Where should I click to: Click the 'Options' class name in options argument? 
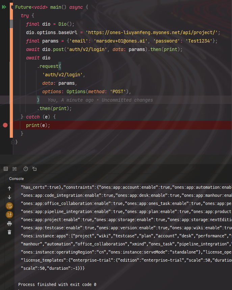click(x=76, y=91)
